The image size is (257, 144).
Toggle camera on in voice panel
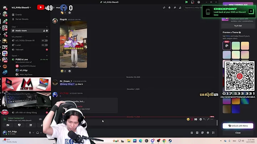[x=8, y=125]
